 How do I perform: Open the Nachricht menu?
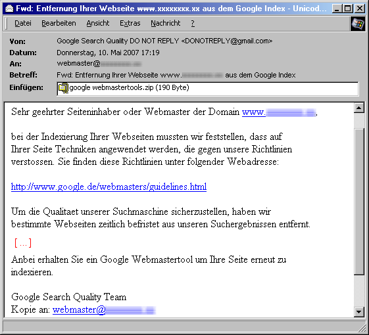coord(166,23)
